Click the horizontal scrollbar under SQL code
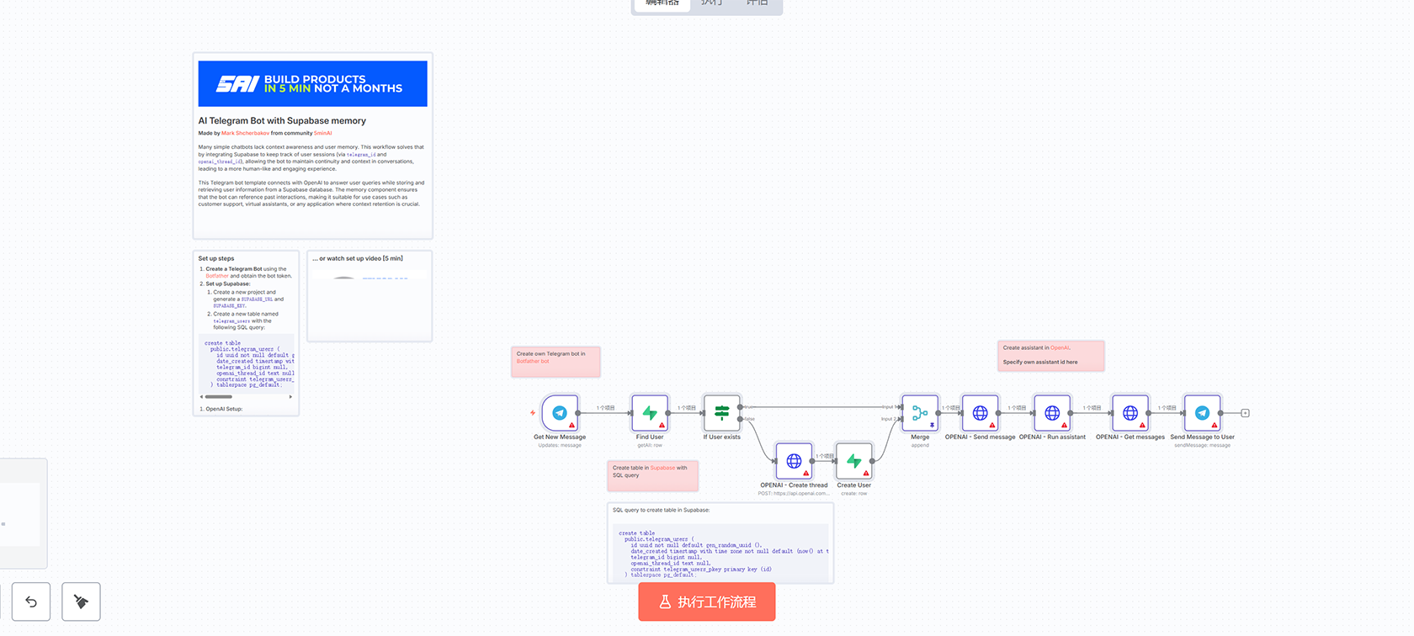Viewport: 1414px width, 636px height. point(219,396)
